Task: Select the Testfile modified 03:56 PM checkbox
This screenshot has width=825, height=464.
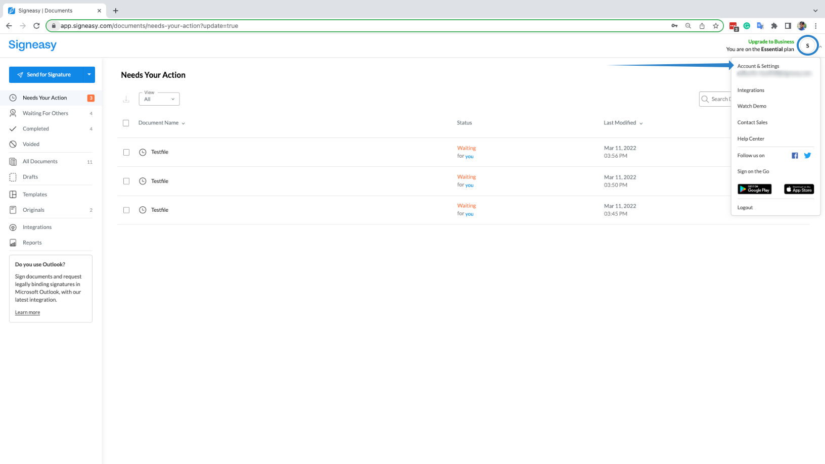Action: [126, 152]
